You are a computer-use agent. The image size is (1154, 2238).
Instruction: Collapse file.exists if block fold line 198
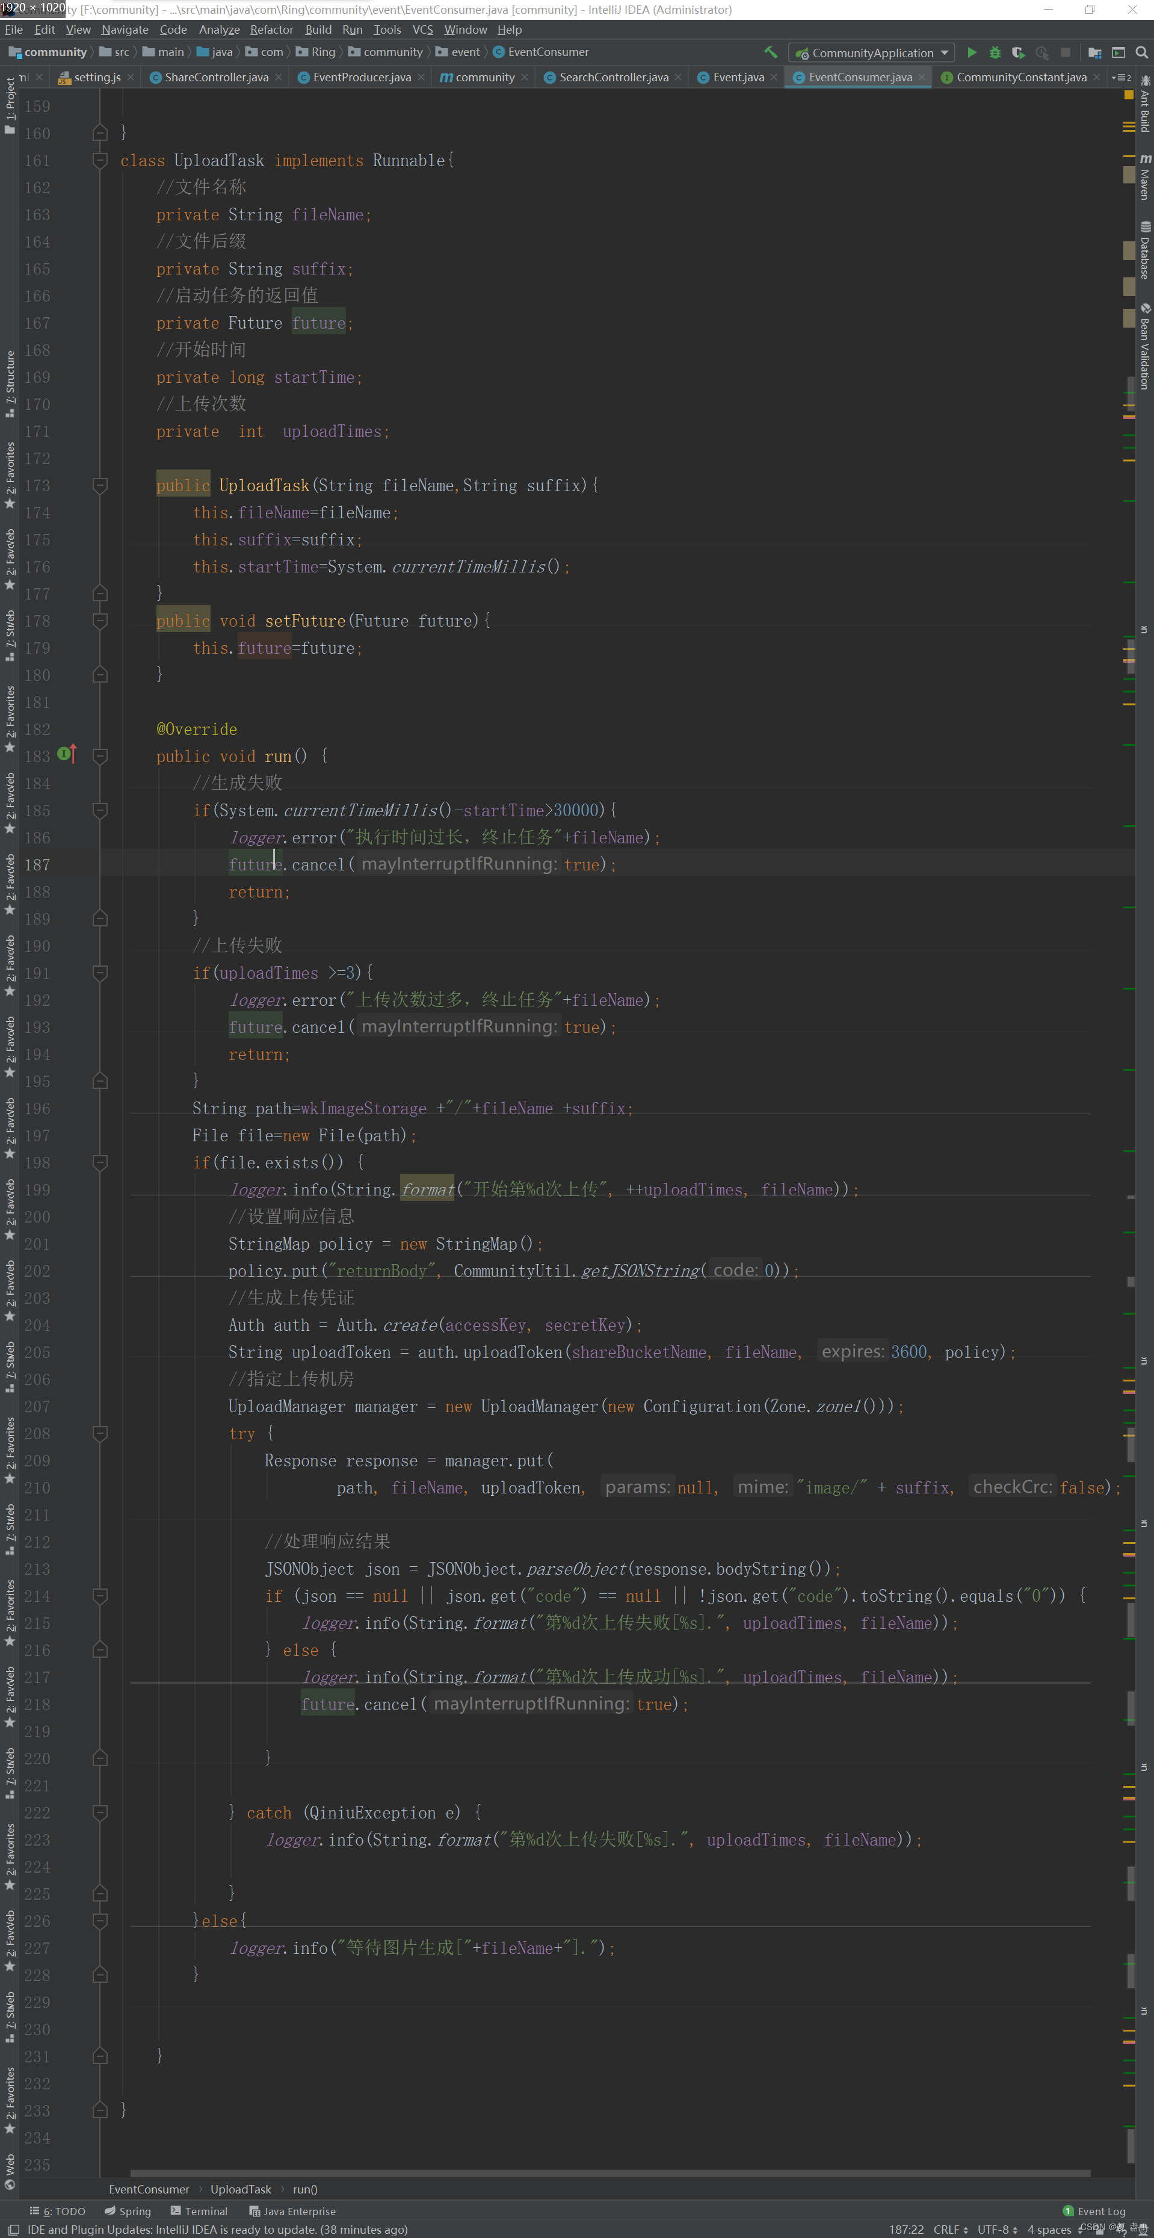(x=100, y=1162)
